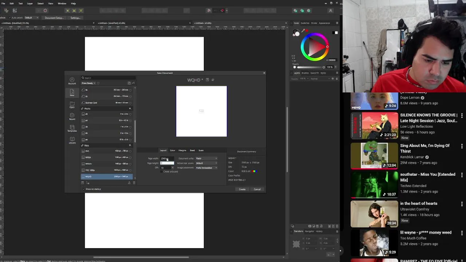Favorite the FHD 1080p preset heart
Image resolution: width=466 pixels, height=262 pixels.
(130, 170)
